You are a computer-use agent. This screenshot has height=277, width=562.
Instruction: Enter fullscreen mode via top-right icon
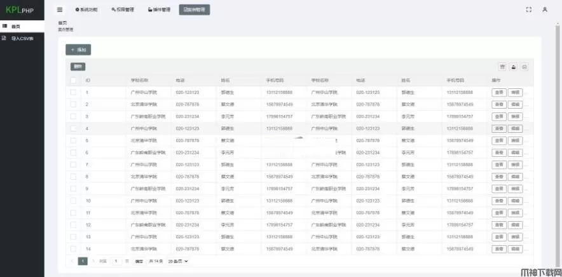tap(529, 10)
